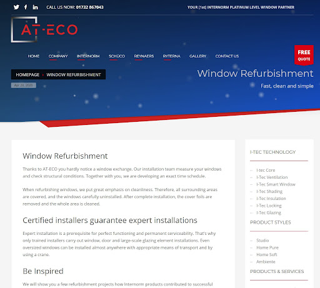The height and width of the screenshot is (288, 320).
Task: Go to the Gallery page
Action: tap(197, 56)
